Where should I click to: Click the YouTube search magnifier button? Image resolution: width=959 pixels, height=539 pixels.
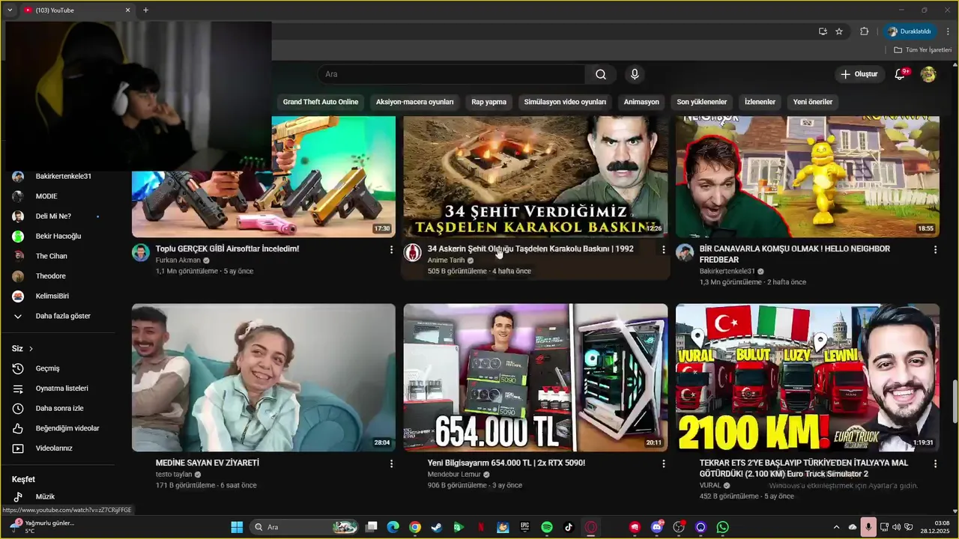tap(601, 74)
